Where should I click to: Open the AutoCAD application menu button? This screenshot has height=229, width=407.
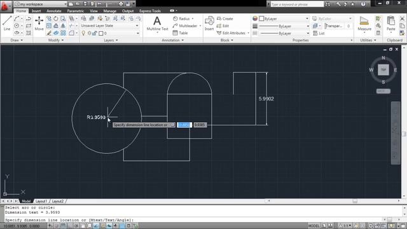(5, 6)
